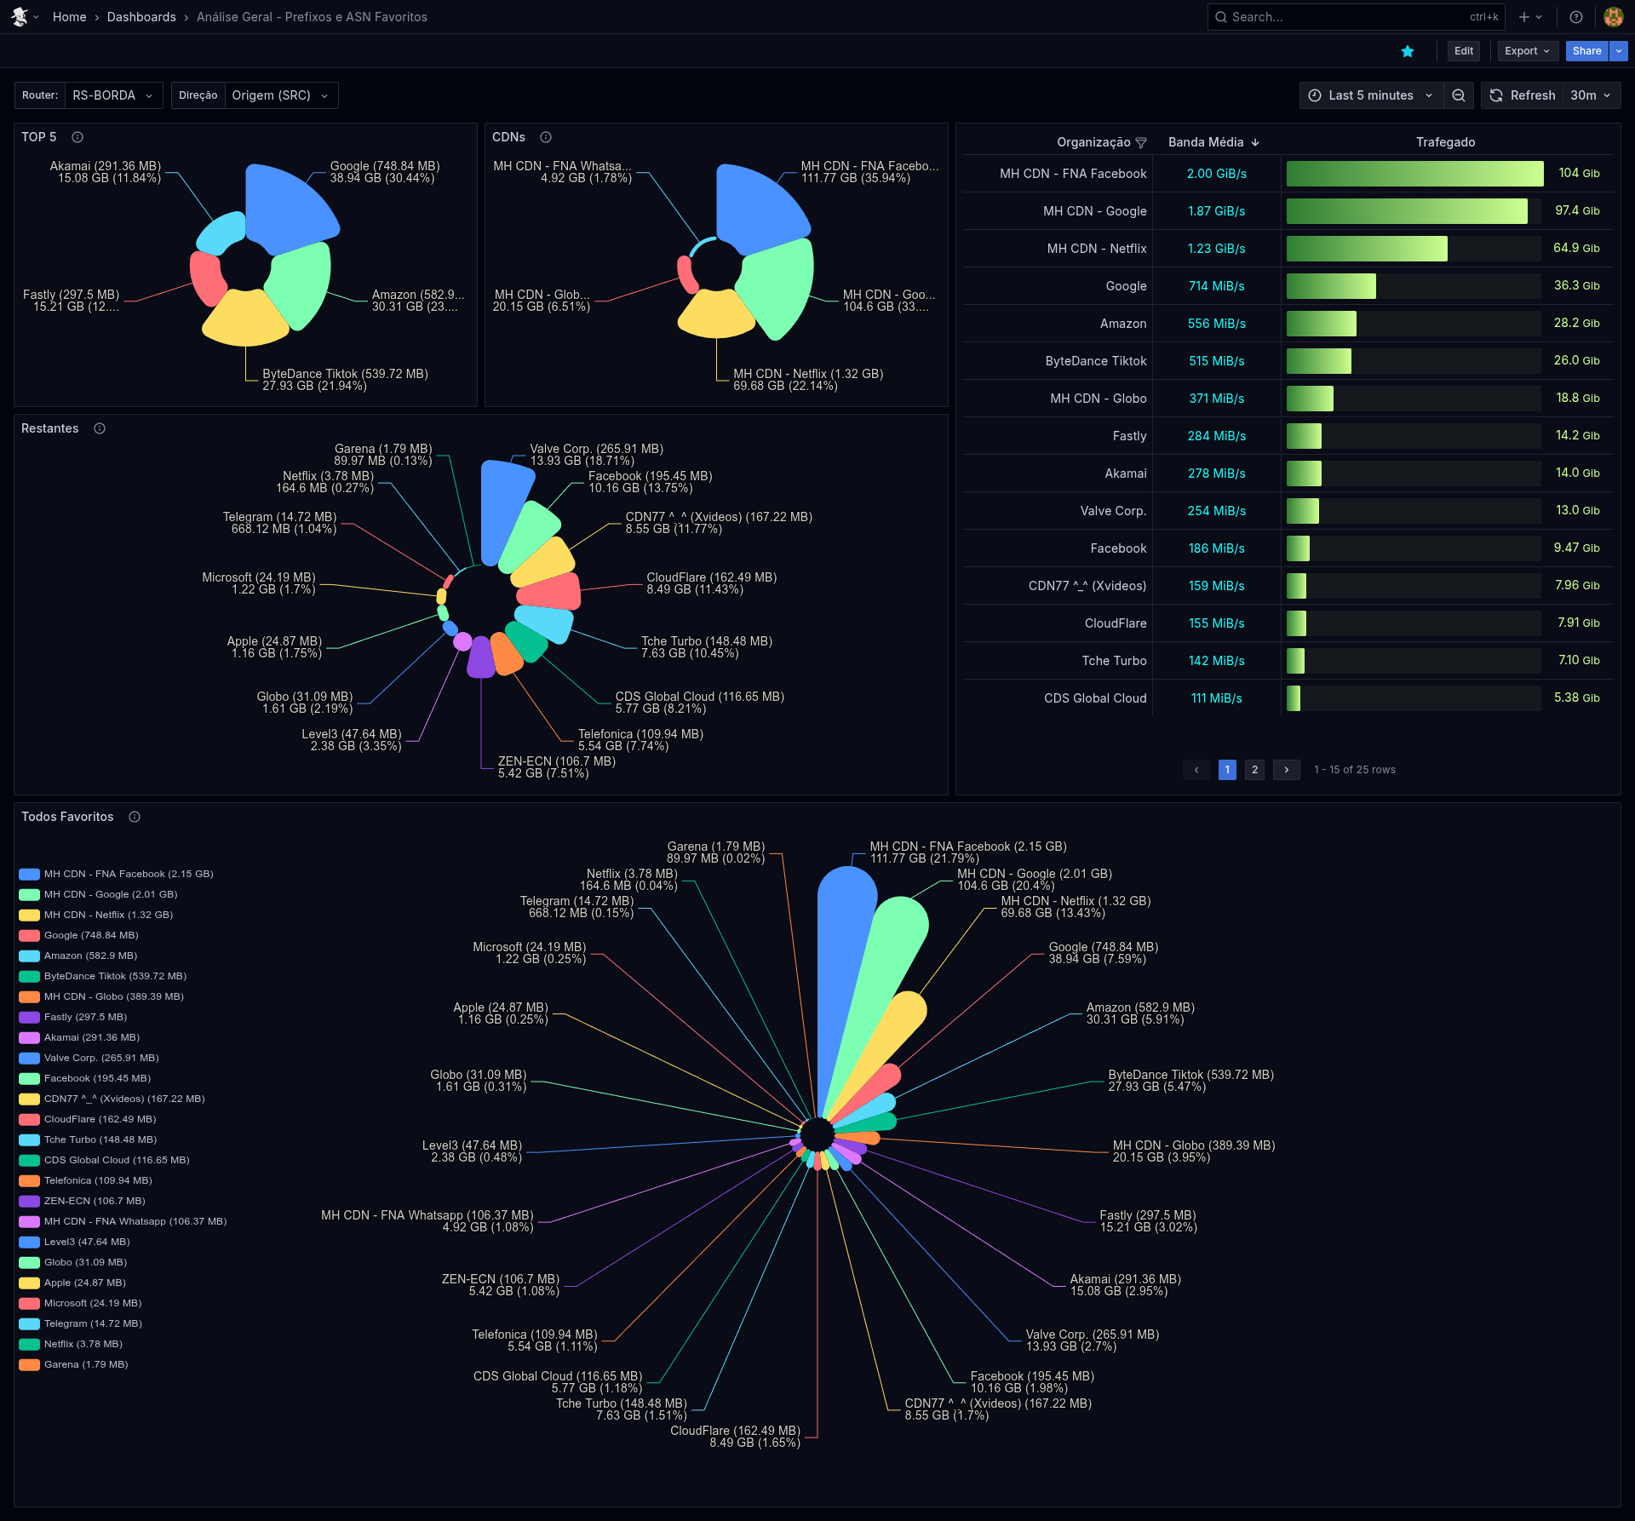Click the favorite star icon
1635x1521 pixels.
1408,51
